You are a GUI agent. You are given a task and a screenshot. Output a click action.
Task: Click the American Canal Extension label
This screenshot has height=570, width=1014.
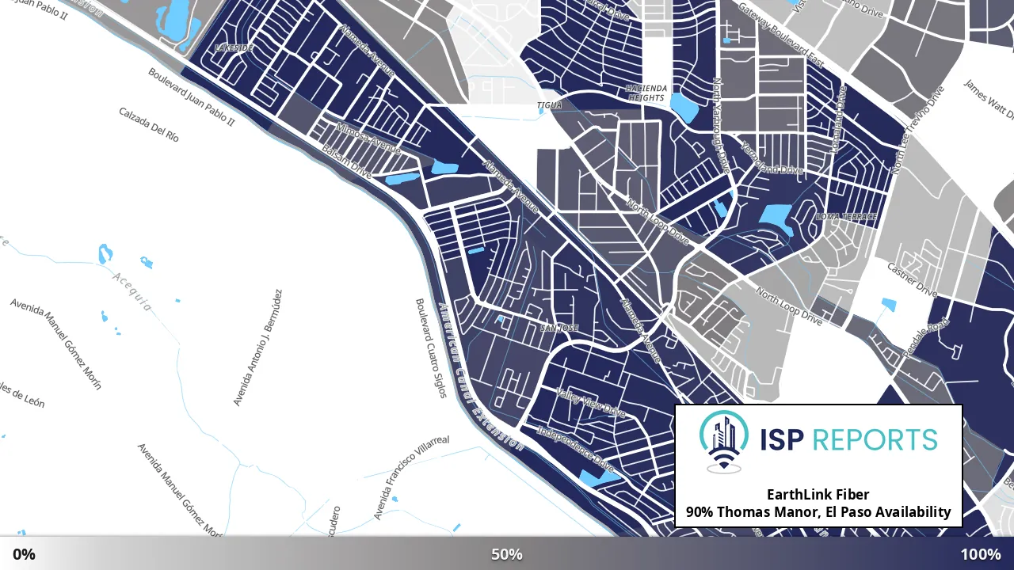[480, 377]
